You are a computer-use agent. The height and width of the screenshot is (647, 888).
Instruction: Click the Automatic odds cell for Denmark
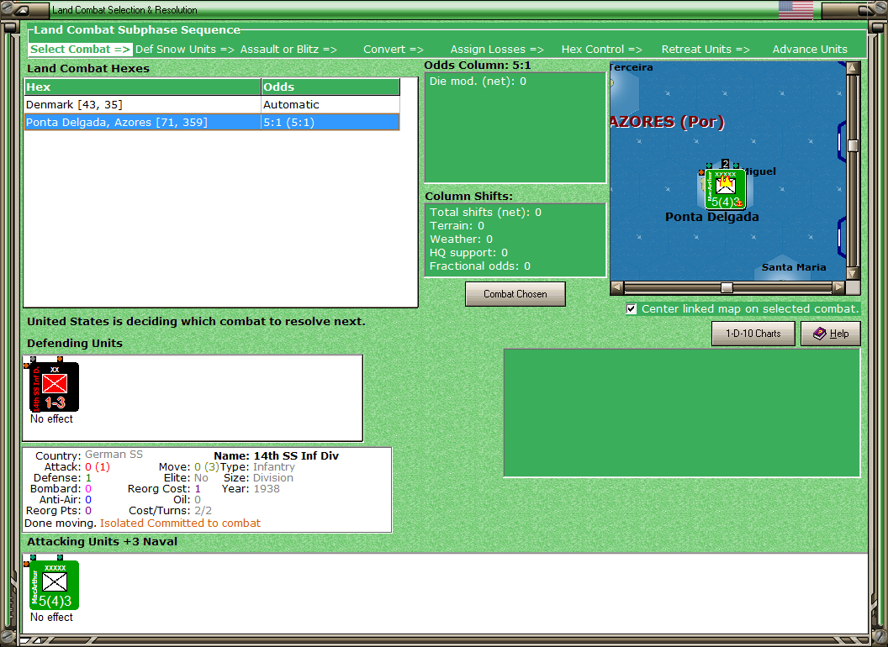point(330,105)
